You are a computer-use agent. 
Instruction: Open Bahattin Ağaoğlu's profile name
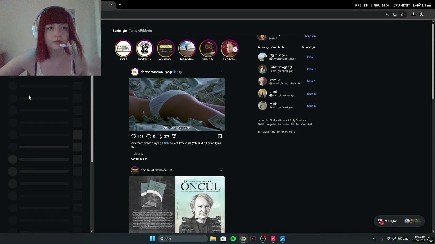281,67
